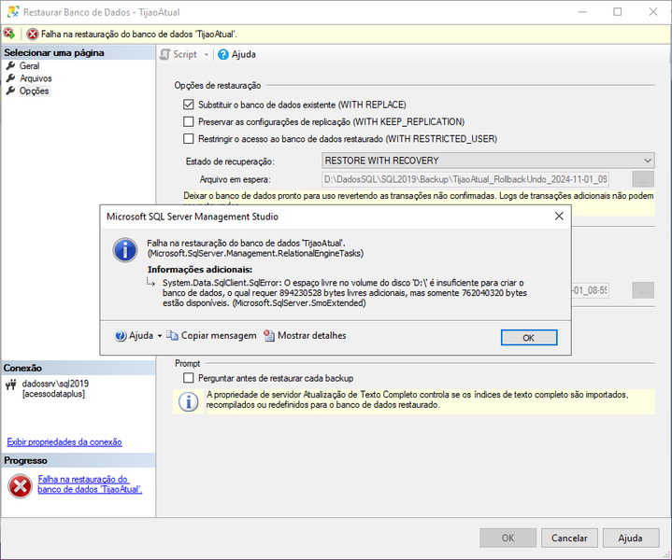Uncheck Substituir o banco de dados existente
672x560 pixels.
coord(188,105)
